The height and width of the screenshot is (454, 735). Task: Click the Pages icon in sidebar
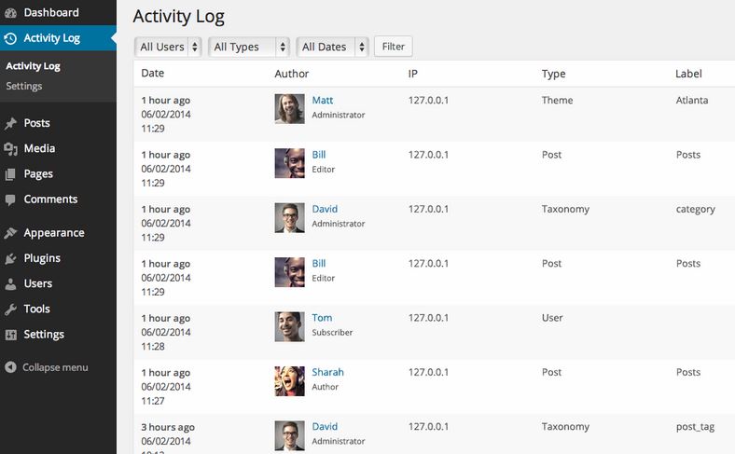point(10,174)
